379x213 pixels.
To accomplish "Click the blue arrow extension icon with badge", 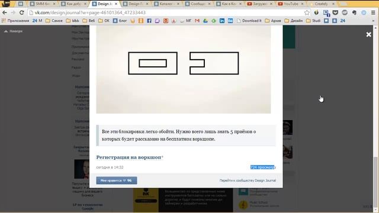I will (326, 13).
